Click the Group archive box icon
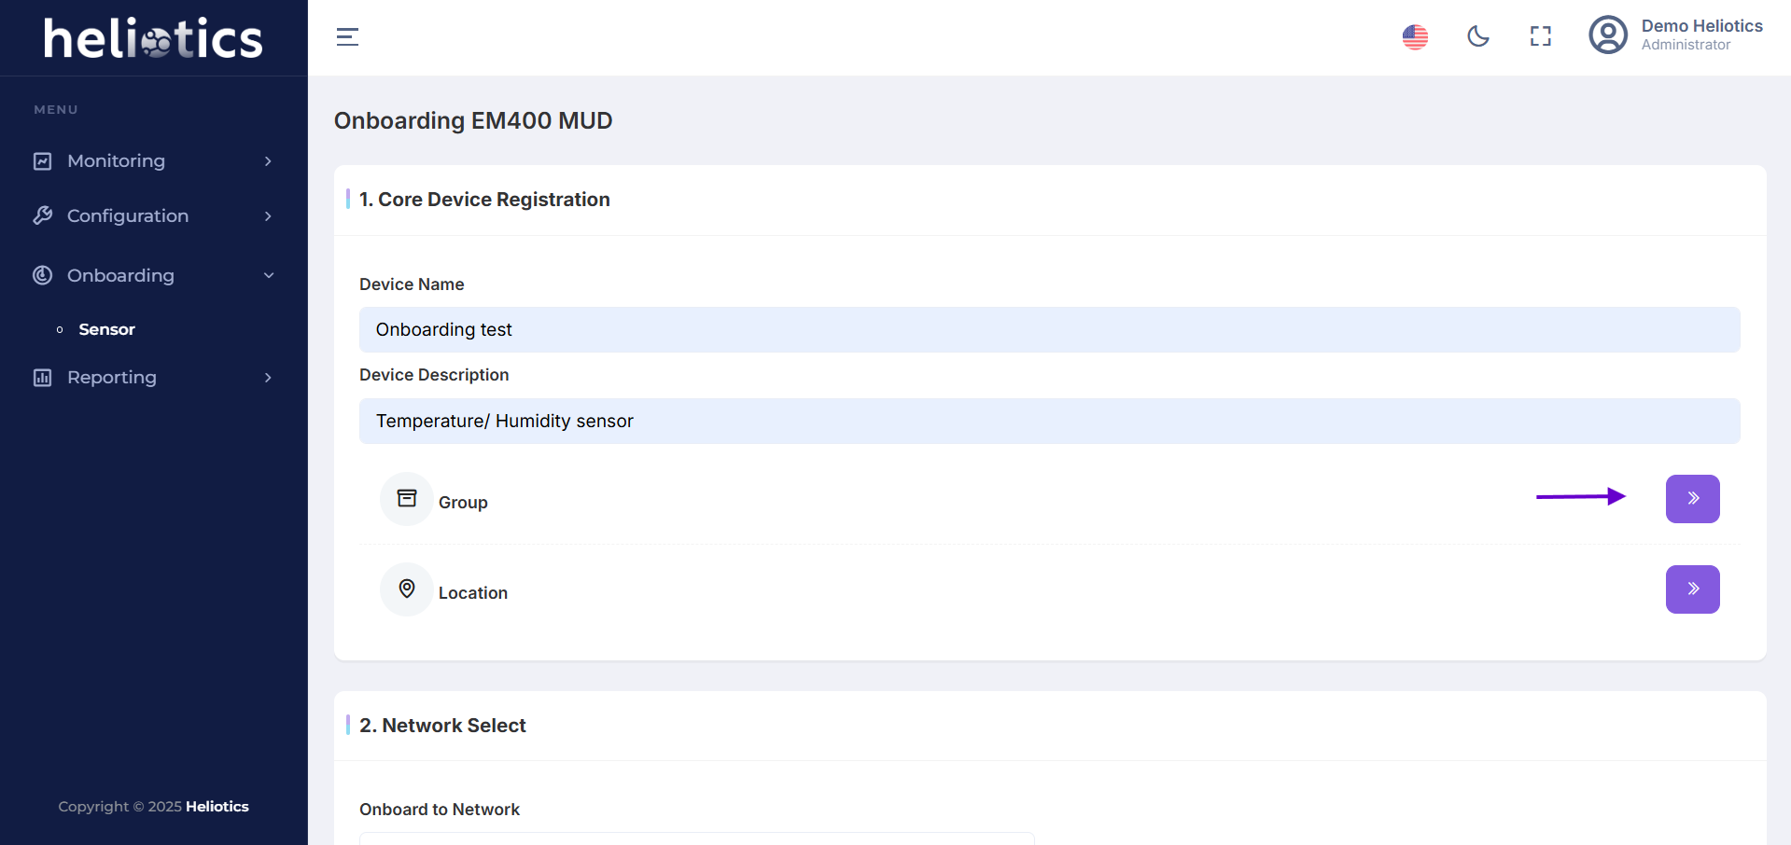 [407, 498]
